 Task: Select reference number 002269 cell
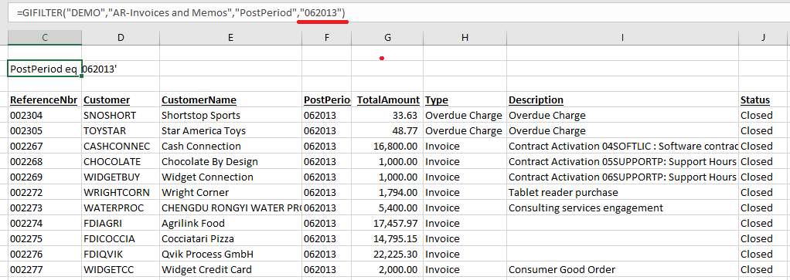[x=45, y=177]
